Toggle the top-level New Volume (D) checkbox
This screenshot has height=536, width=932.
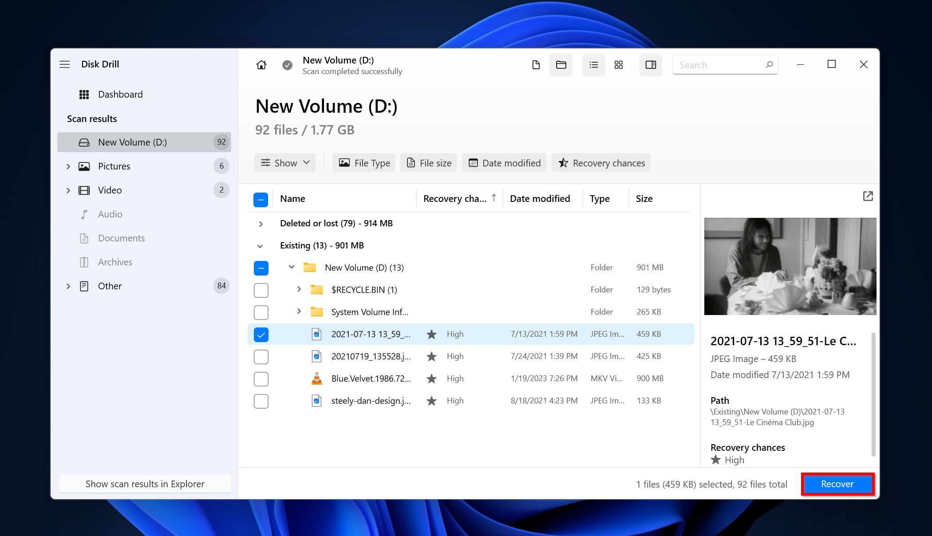(x=261, y=268)
